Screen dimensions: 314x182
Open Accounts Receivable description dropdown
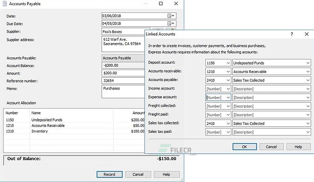tap(308, 71)
